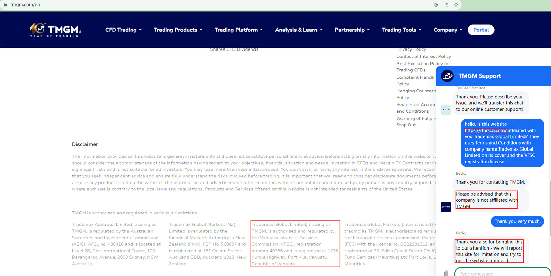Open the Company dropdown menu
Image resolution: width=551 pixels, height=276 pixels.
[448, 30]
